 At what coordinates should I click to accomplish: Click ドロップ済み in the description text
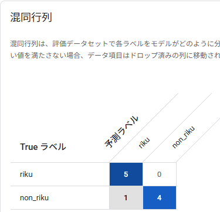tap(151, 56)
